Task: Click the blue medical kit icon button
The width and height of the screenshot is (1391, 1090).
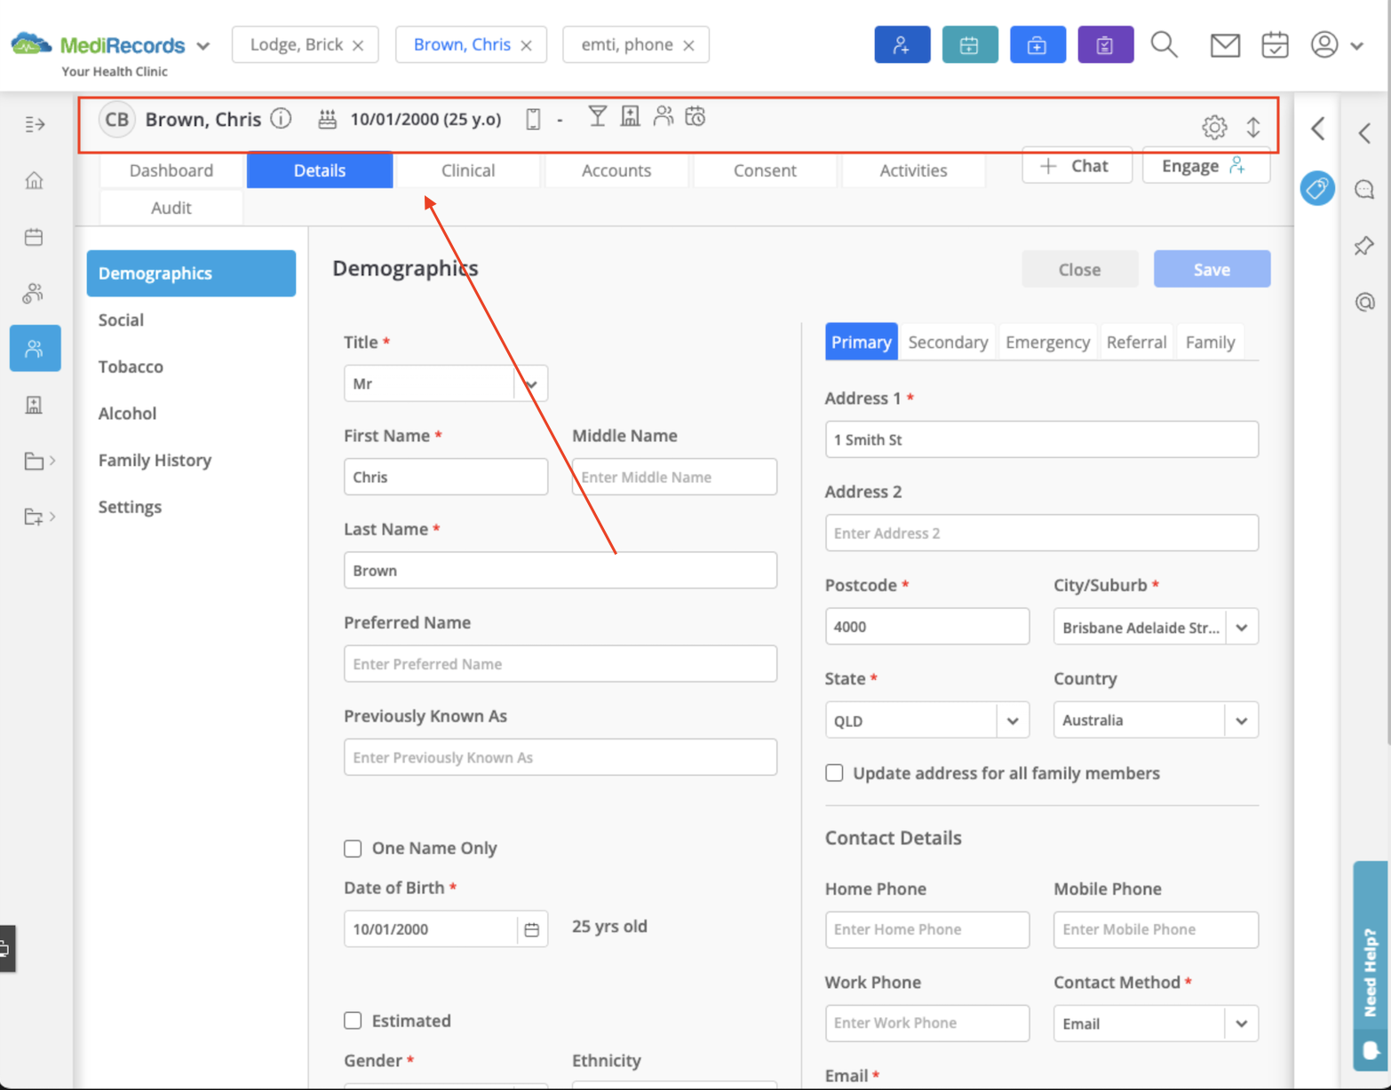Action: click(x=1037, y=44)
